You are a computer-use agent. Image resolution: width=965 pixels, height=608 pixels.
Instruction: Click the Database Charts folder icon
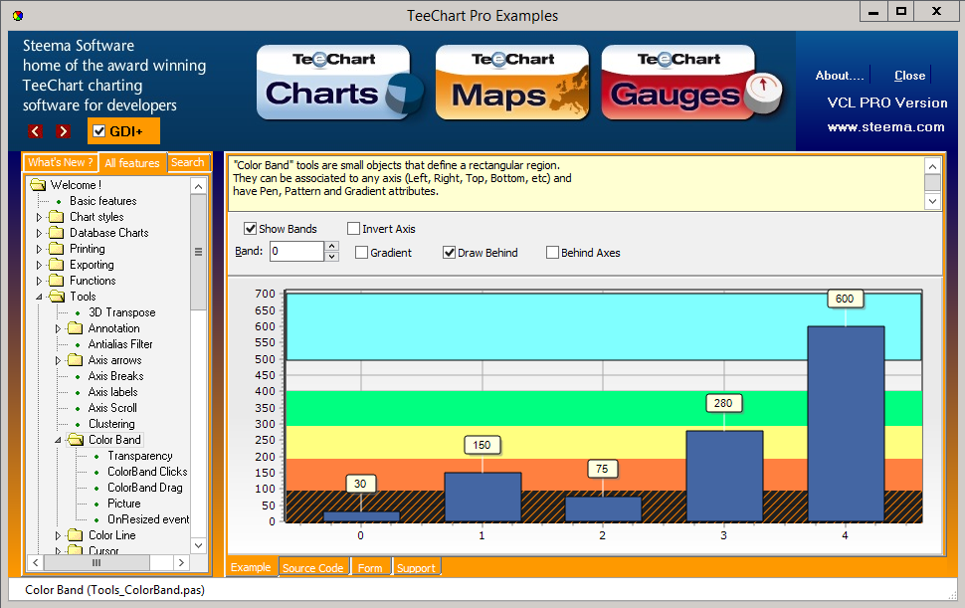pos(57,233)
